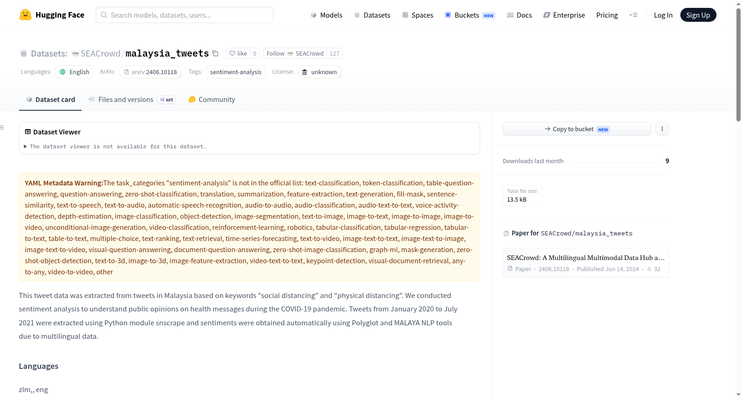Viewport: 742px width, 399px height.
Task: Expand the dataset viewer unavailable message
Action: (115, 146)
